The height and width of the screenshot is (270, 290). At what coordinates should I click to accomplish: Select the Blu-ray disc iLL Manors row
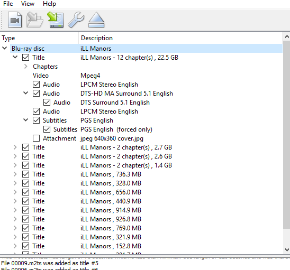pos(146,49)
